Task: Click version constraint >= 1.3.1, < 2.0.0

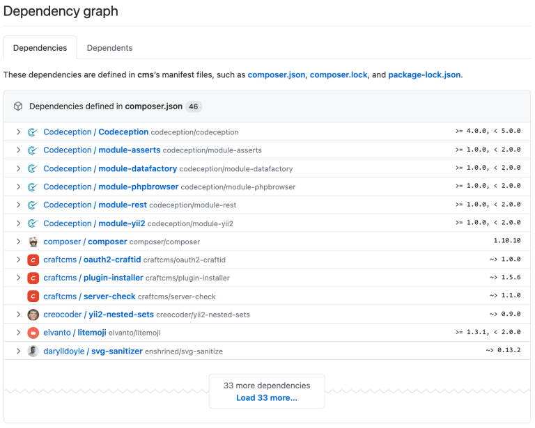Action: coord(488,332)
